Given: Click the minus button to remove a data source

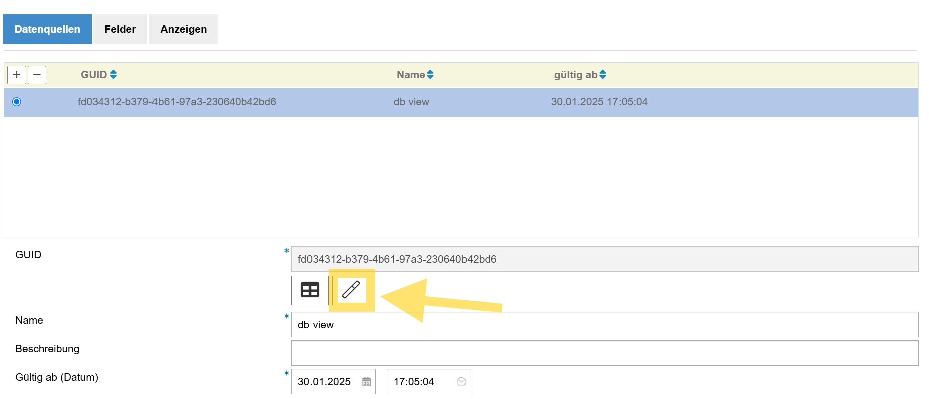Looking at the screenshot, I should [37, 75].
